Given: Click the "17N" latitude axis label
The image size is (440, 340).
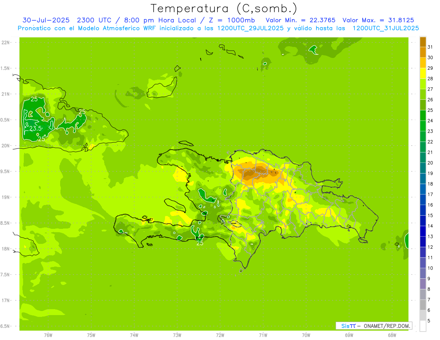Looking at the screenshot, I should [x=6, y=300].
